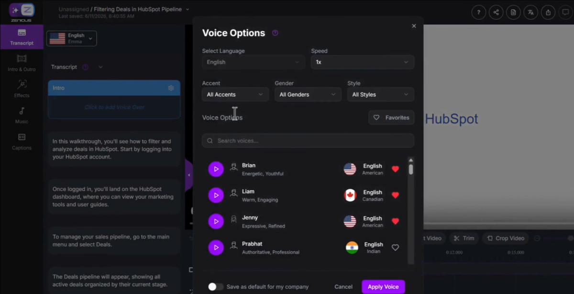Click the timeline zoom out minus icon
This screenshot has width=574, height=294.
pos(537,238)
